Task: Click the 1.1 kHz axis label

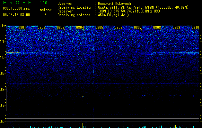Action: [x=3, y=42]
